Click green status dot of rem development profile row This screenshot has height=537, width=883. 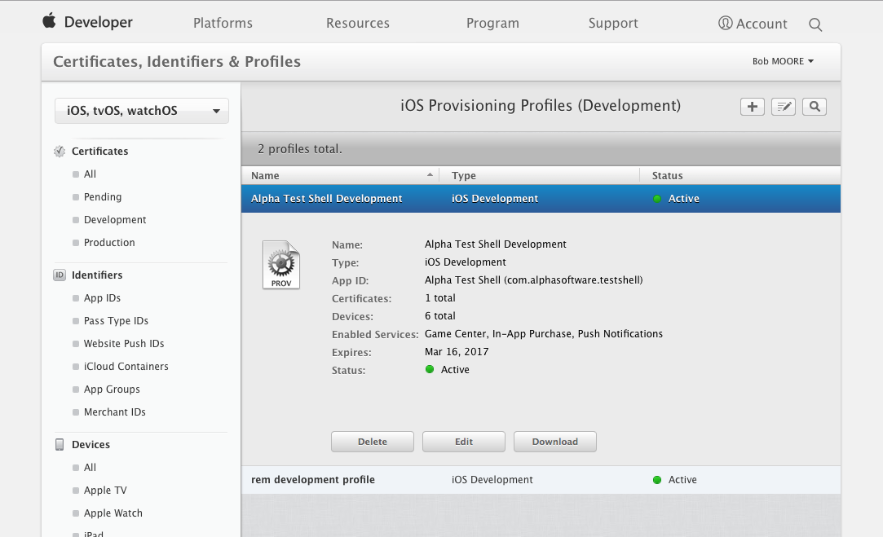[x=656, y=480]
